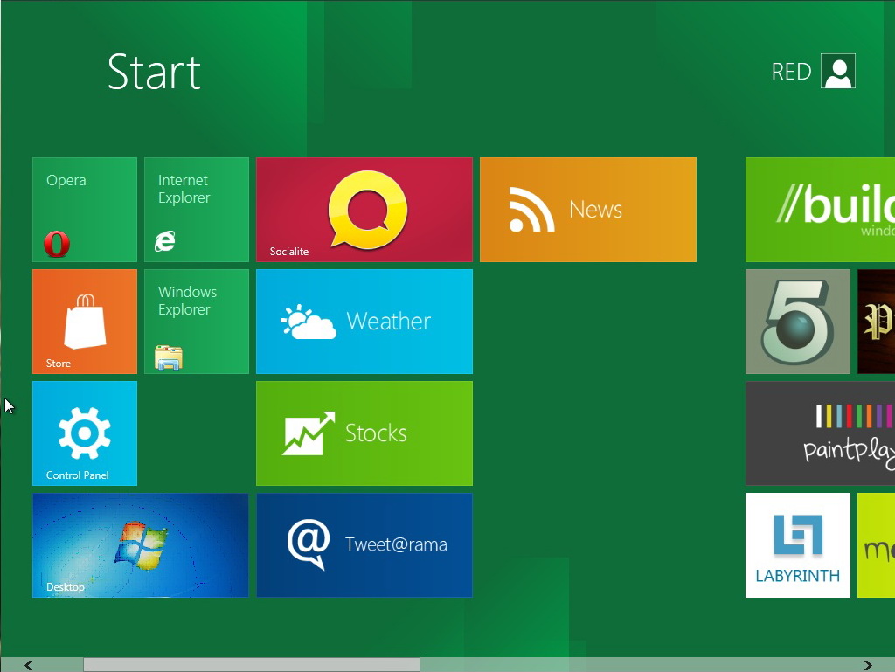895x672 pixels.
Task: Open the Desktop tile
Action: (141, 545)
